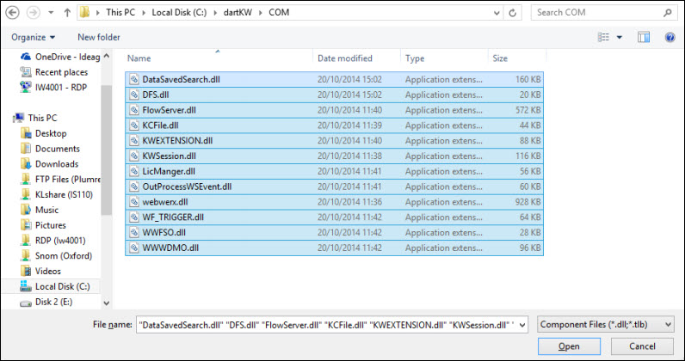
Task: Select Downloads in navigation pane
Action: pyautogui.click(x=56, y=164)
